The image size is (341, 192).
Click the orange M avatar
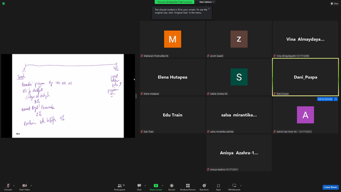173,39
